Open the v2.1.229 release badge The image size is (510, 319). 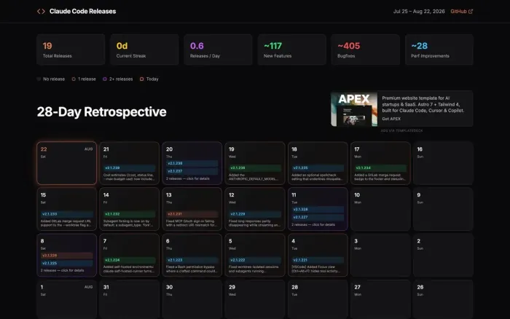255,214
